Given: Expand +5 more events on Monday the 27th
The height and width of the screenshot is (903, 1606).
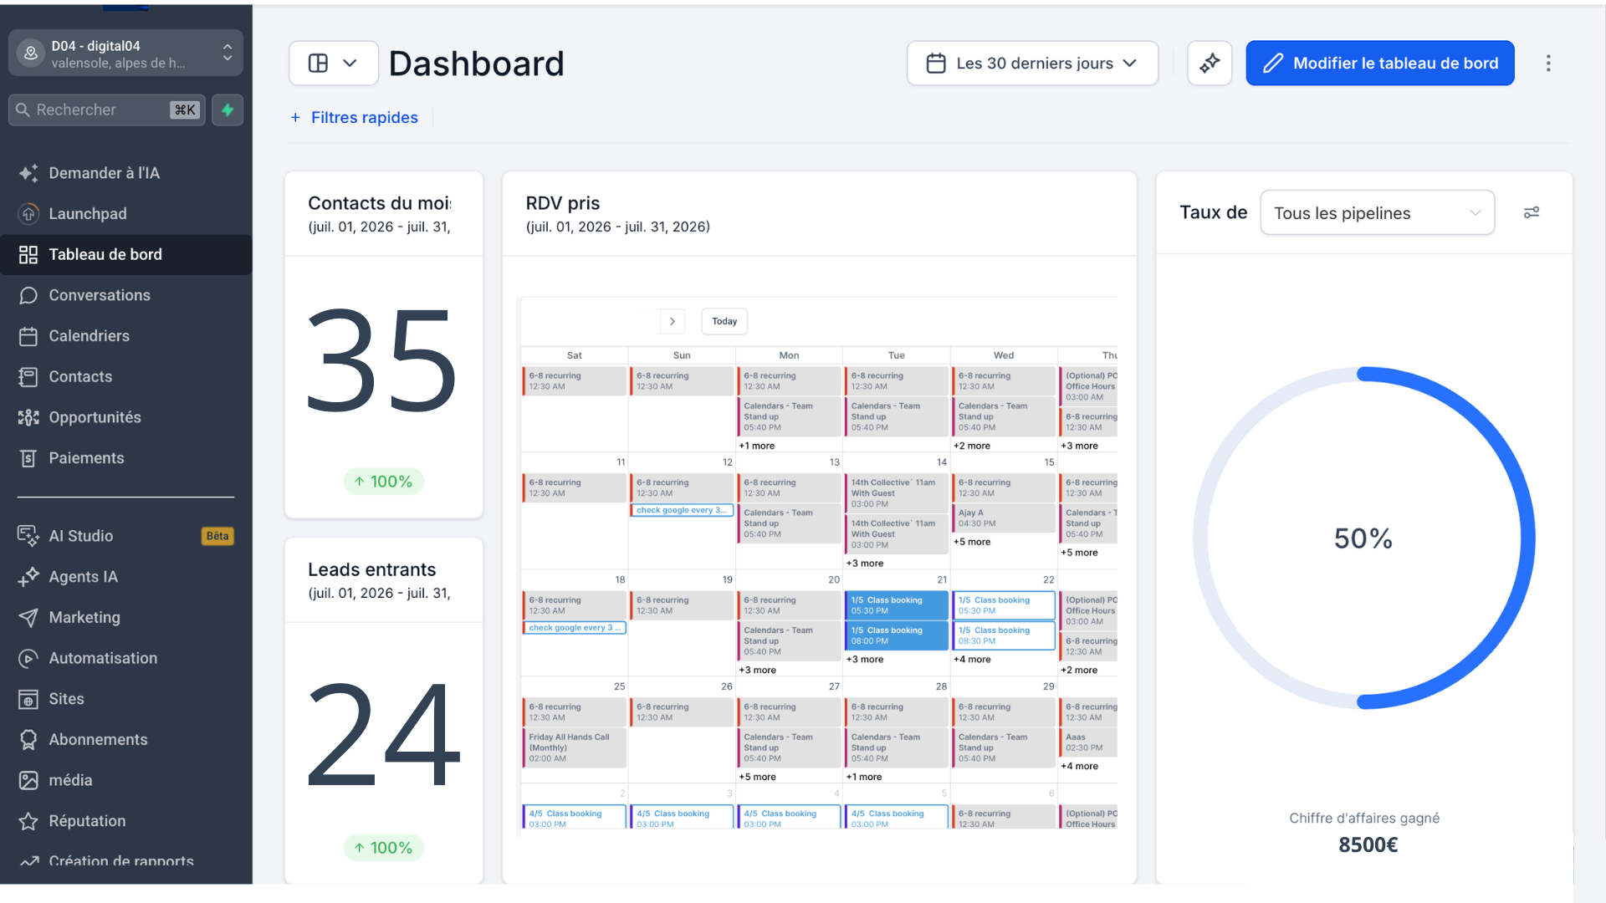Looking at the screenshot, I should click(757, 777).
